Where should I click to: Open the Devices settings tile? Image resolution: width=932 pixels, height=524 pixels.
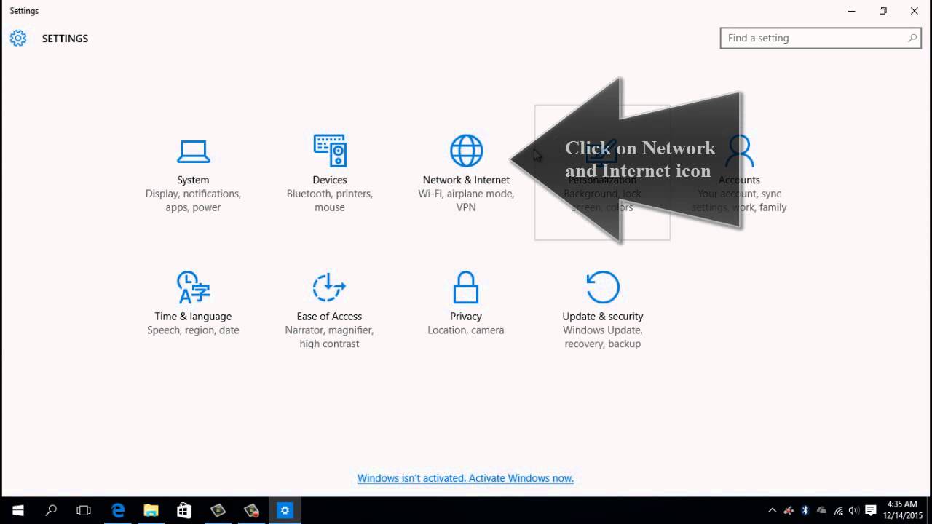(x=329, y=173)
